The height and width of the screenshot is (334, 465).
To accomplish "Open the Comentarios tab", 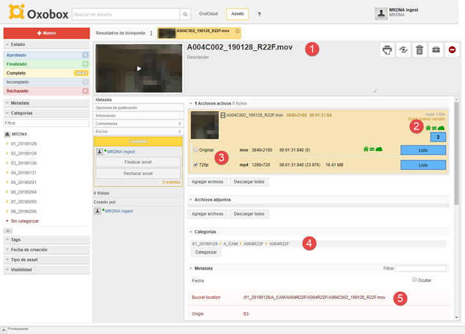I will [x=139, y=123].
